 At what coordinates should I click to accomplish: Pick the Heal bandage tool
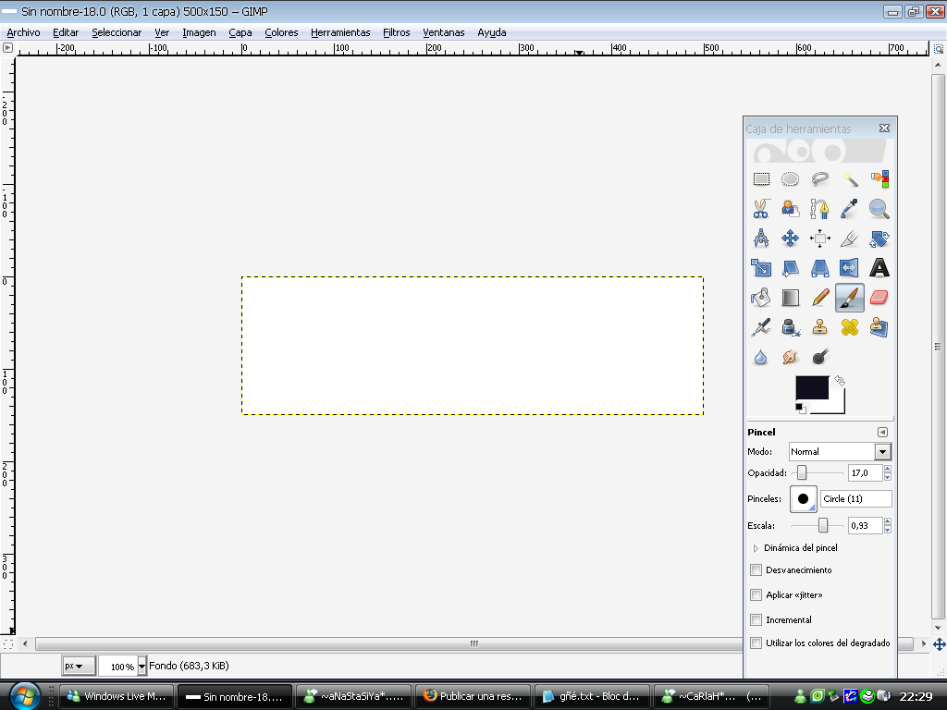click(850, 328)
